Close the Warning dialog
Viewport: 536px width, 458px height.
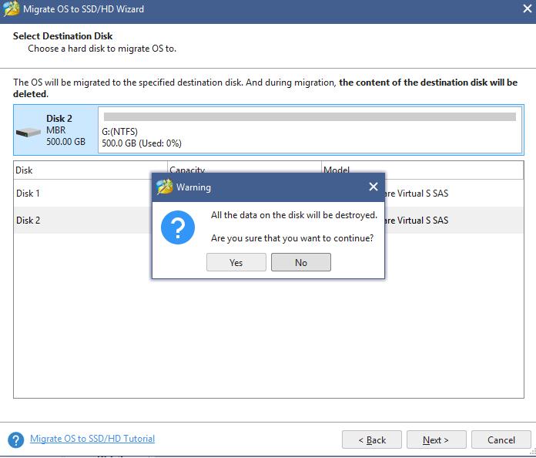click(x=374, y=187)
